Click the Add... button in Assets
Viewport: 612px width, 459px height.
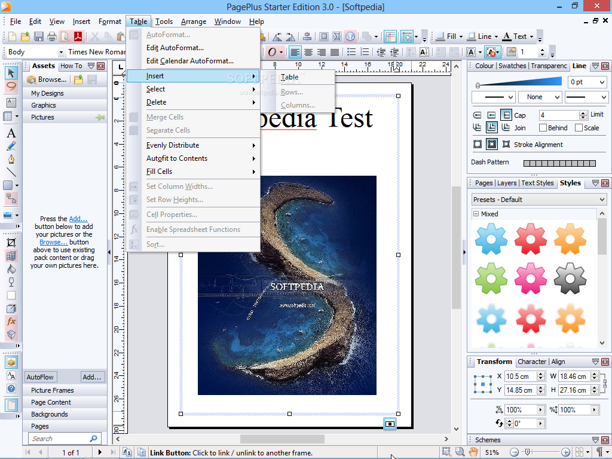click(x=91, y=377)
